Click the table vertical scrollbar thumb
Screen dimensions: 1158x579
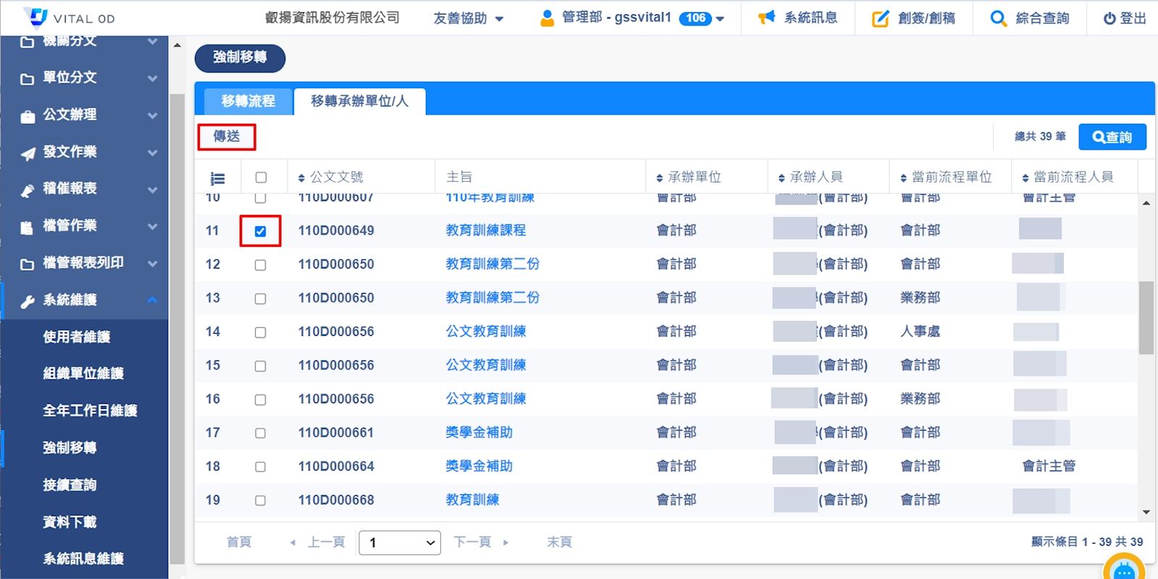1146,318
